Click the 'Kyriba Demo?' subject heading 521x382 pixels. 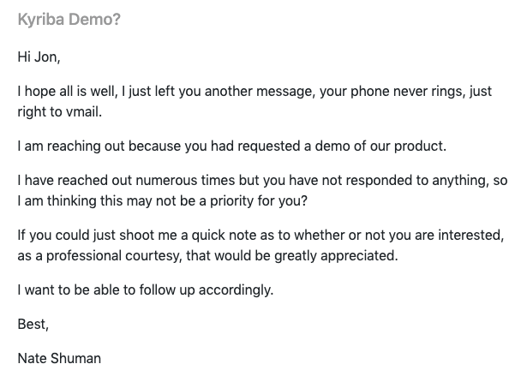point(69,20)
